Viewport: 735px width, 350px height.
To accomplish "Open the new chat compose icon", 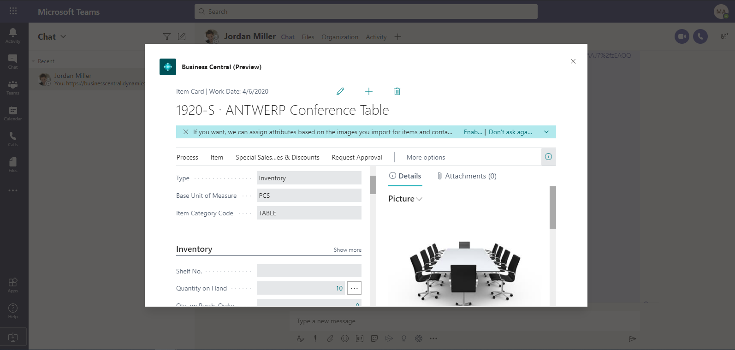I will pyautogui.click(x=182, y=36).
